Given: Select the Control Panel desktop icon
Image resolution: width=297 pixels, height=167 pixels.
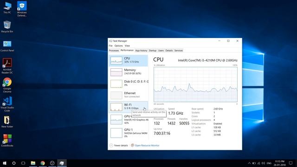Looking at the screenshot, I should point(7,46).
